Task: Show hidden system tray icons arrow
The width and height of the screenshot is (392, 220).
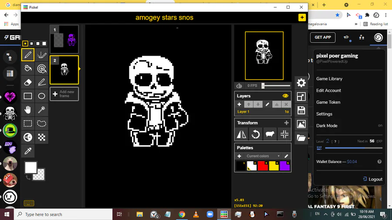Action: (x=325, y=214)
